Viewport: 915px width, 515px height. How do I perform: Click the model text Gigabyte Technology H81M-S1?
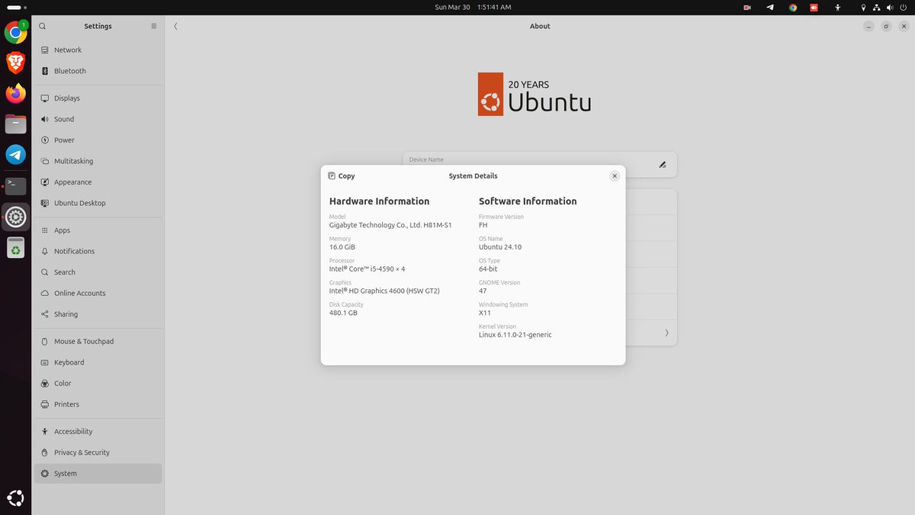tap(390, 226)
